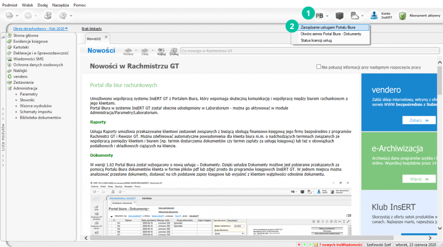Click the Abonament aktywny shield icon
The height and width of the screenshot is (247, 443).
pos(402,16)
